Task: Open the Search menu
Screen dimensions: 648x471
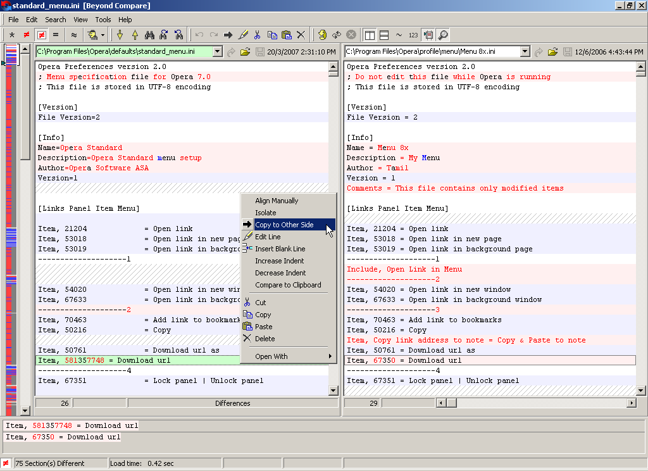Action: tap(56, 20)
